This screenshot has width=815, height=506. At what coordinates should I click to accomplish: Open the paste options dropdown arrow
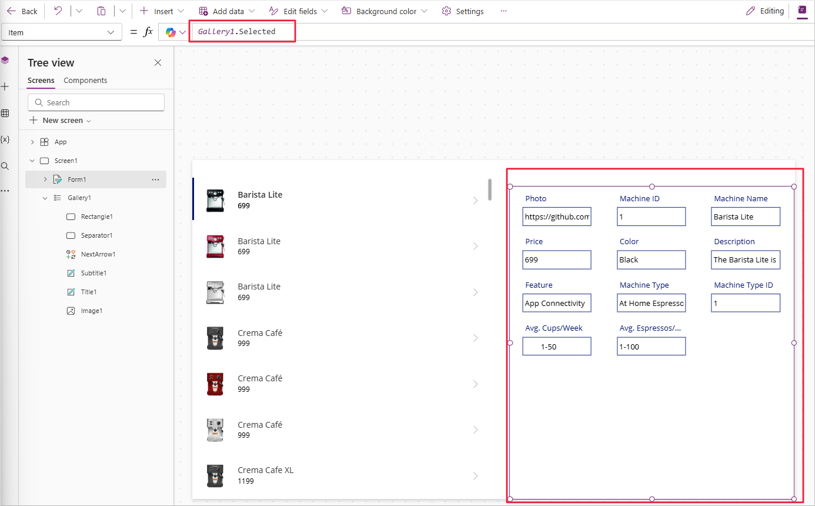tap(122, 11)
